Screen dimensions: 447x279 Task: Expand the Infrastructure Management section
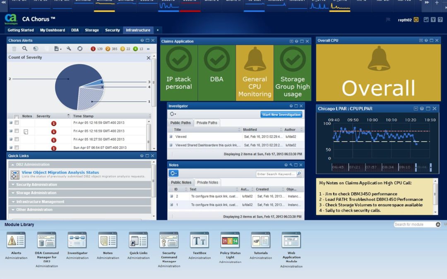coord(79,202)
